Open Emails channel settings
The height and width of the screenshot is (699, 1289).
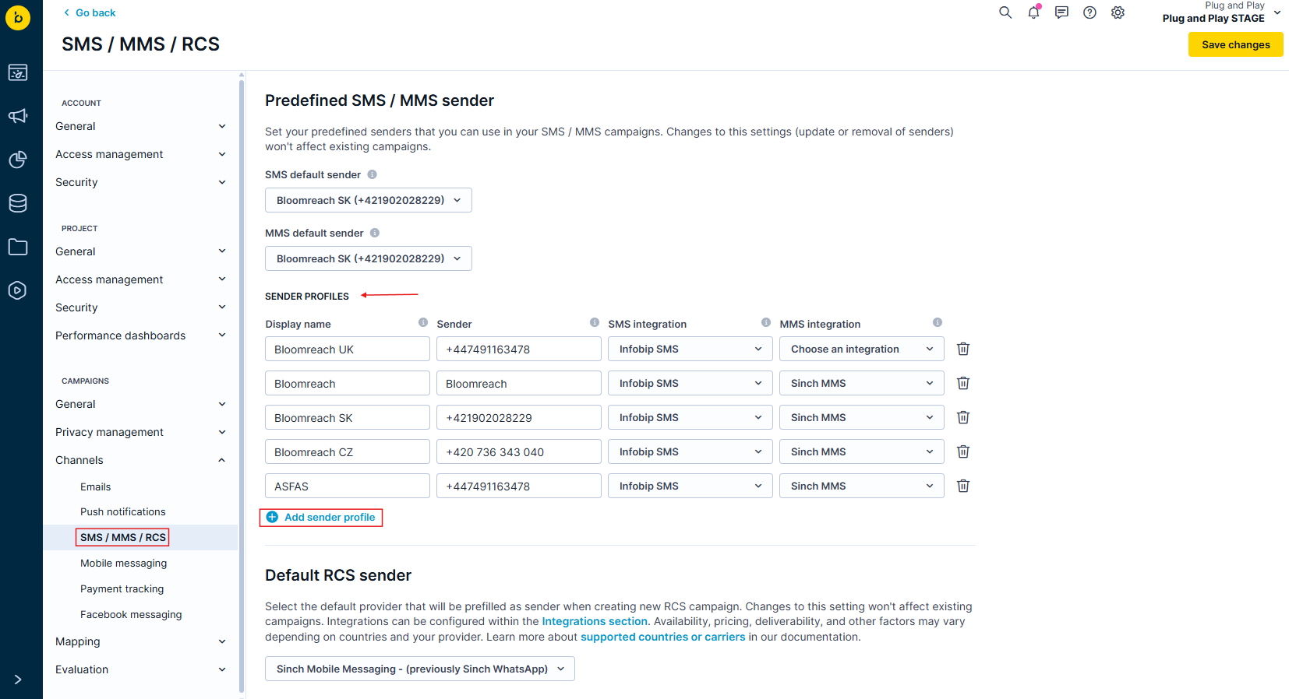(96, 486)
